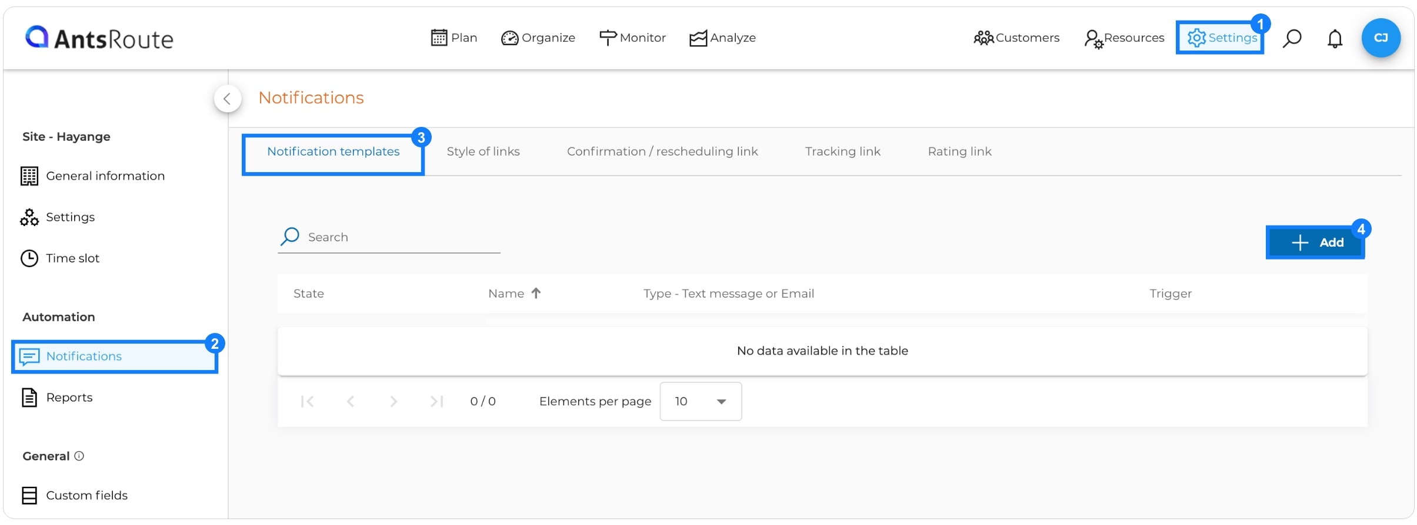Click the Custom fields list icon

pos(29,495)
